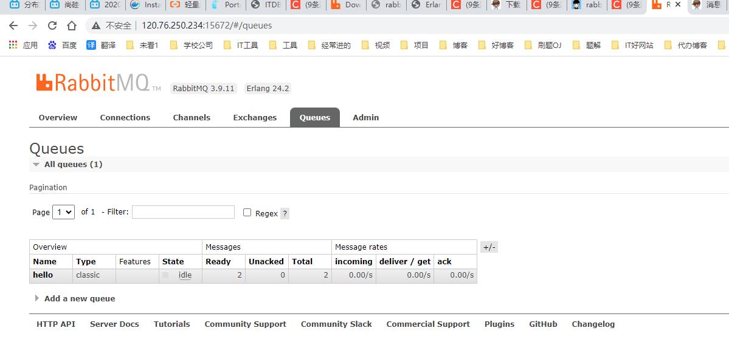The image size is (729, 356).
Task: Sort queues by the Name column header
Action: (x=44, y=262)
